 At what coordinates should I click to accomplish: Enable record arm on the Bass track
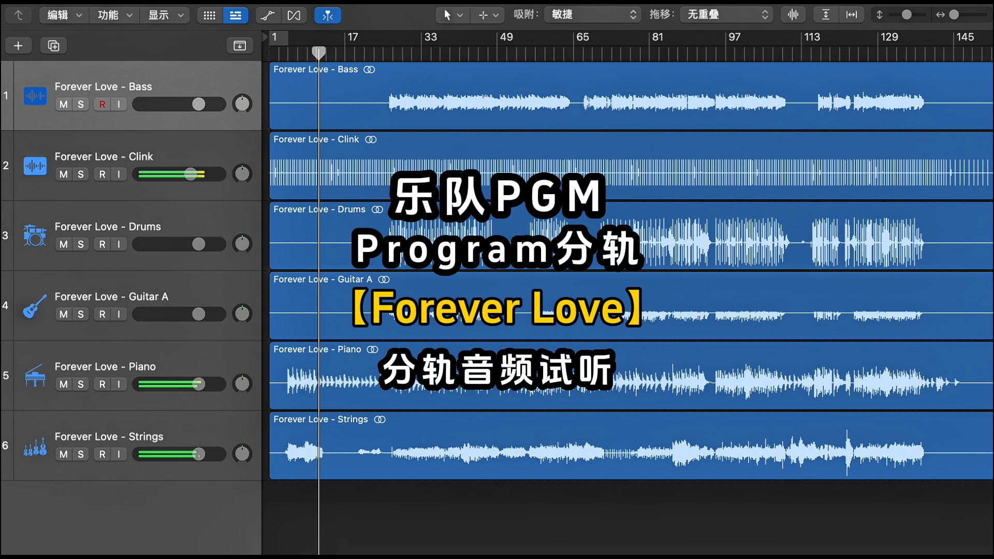coord(101,104)
